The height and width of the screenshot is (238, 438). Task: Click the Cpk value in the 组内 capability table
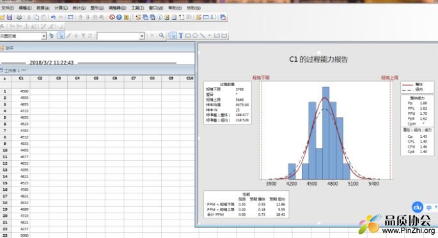423,152
